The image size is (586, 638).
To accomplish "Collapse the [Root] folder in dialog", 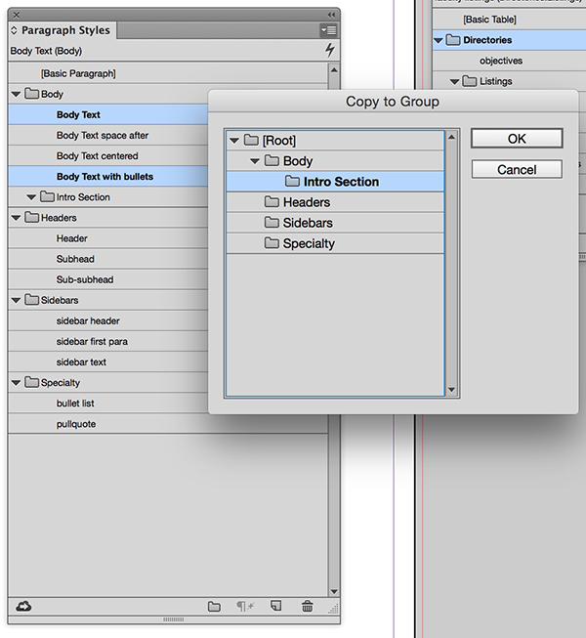I will [x=234, y=141].
